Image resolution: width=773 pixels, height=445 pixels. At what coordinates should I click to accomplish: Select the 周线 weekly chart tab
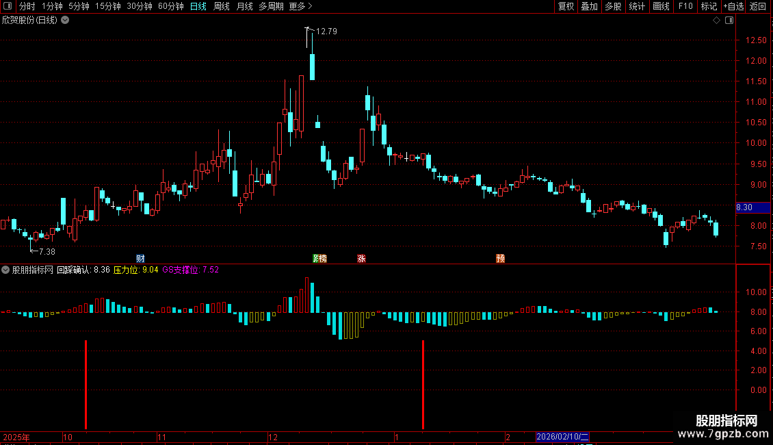(x=222, y=6)
